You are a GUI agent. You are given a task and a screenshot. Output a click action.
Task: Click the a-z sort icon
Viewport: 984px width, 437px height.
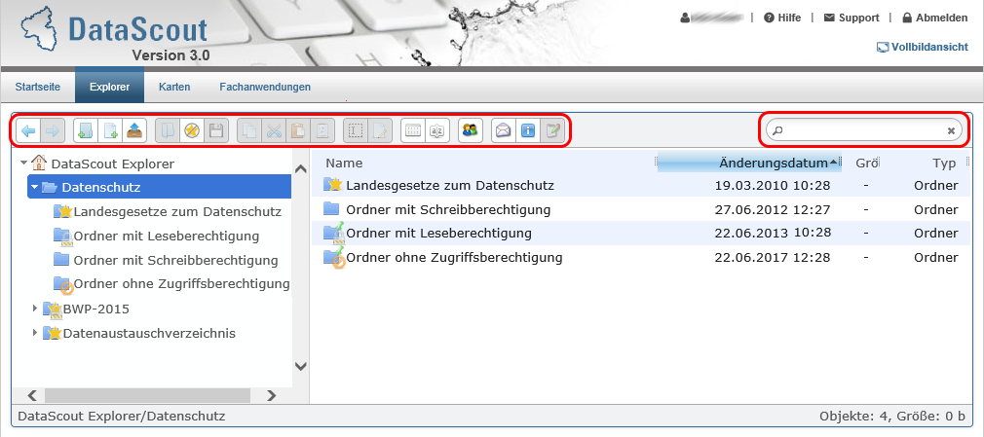pyautogui.click(x=437, y=130)
